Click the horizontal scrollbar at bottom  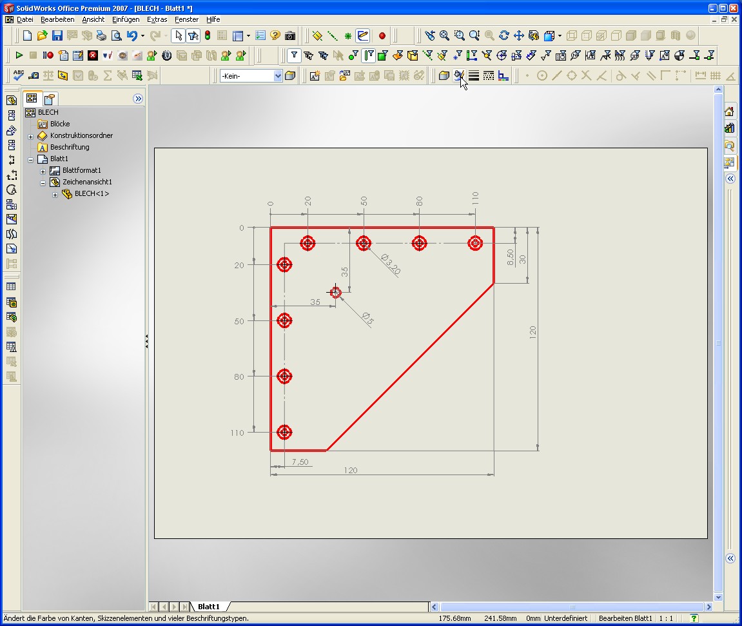click(x=572, y=607)
